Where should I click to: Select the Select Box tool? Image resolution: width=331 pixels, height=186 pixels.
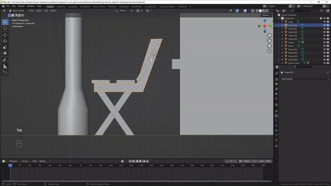point(5,22)
